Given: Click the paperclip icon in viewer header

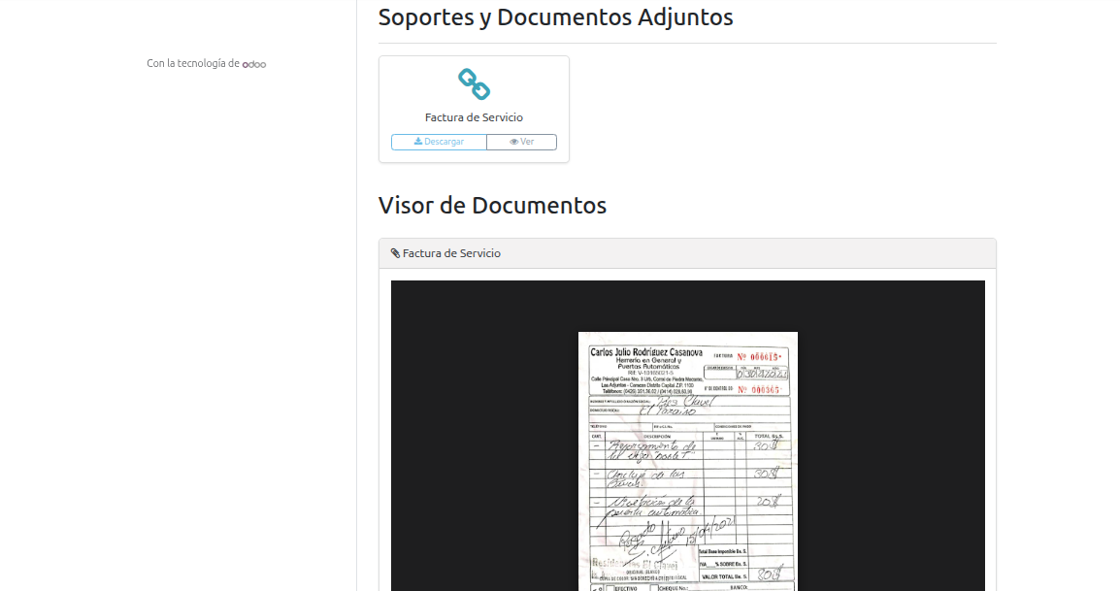Looking at the screenshot, I should click(x=396, y=253).
